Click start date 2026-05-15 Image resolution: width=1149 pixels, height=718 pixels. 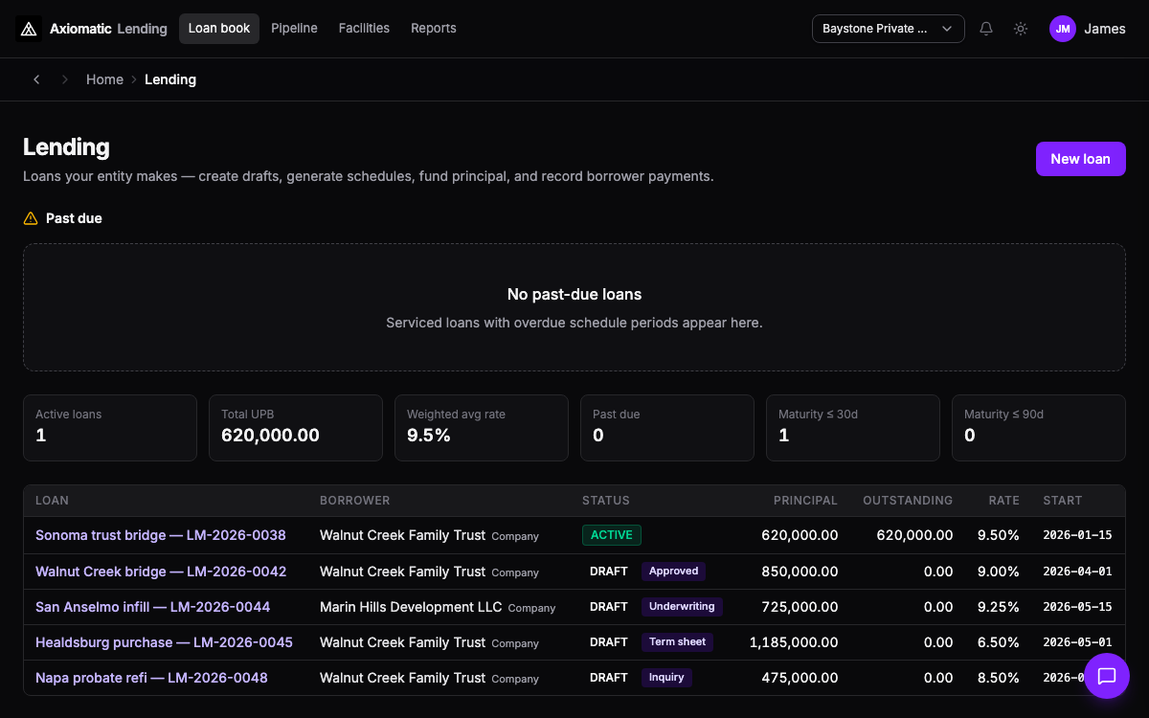tap(1077, 607)
